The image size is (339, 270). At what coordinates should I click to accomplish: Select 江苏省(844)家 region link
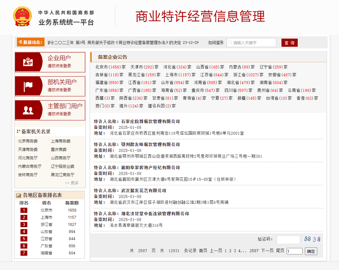(214, 75)
